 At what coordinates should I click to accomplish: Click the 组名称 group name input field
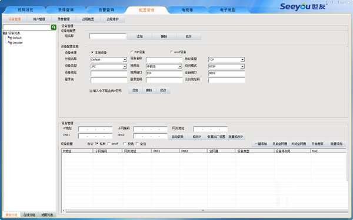tap(108, 36)
